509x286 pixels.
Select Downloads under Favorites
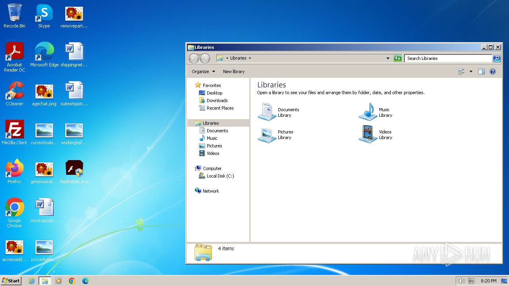(x=214, y=100)
